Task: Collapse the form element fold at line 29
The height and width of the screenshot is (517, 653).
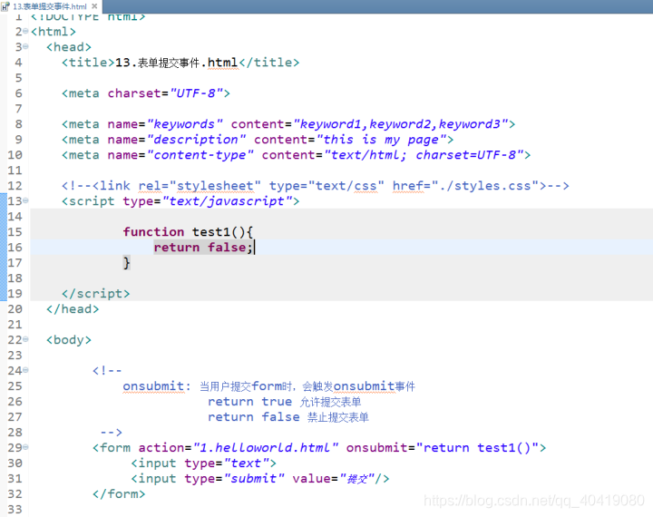Action: point(25,447)
